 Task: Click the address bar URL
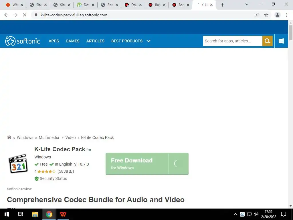(x=74, y=15)
